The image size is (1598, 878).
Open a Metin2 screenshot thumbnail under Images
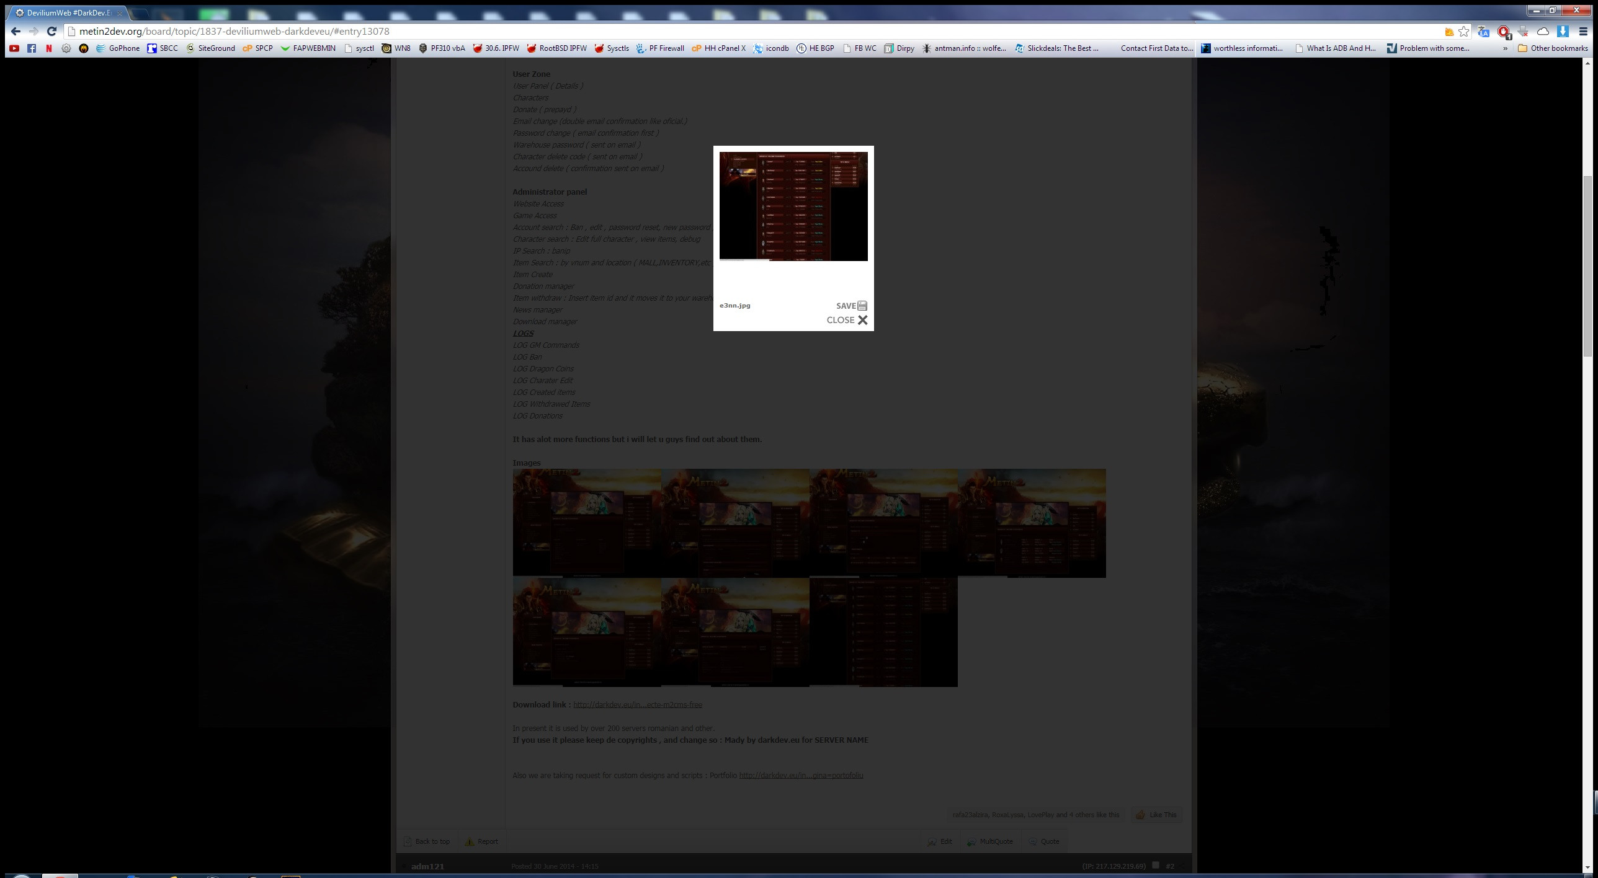pos(586,523)
